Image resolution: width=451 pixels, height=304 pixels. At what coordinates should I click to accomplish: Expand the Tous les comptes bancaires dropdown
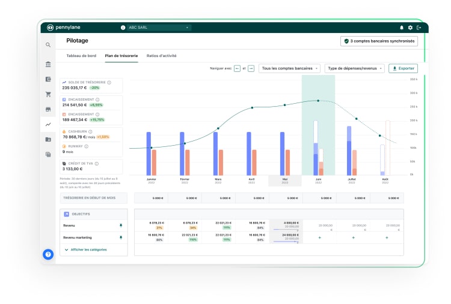tap(289, 68)
